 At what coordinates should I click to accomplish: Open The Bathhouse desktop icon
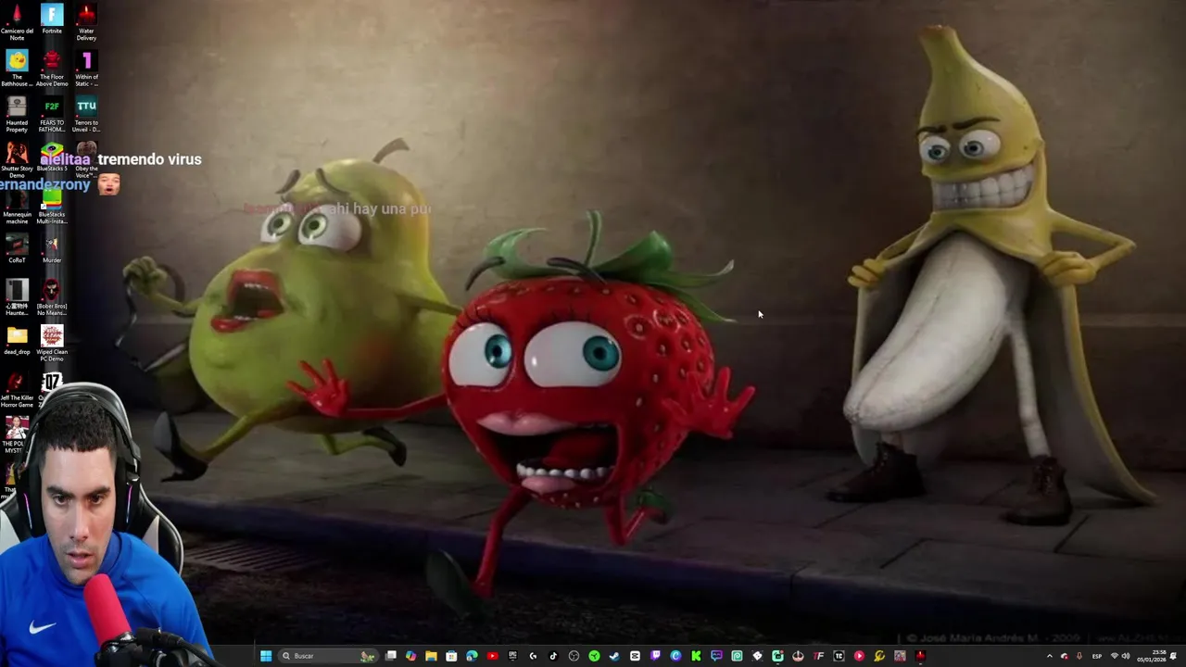[17, 69]
